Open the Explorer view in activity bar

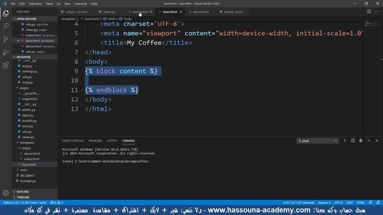click(x=5, y=13)
